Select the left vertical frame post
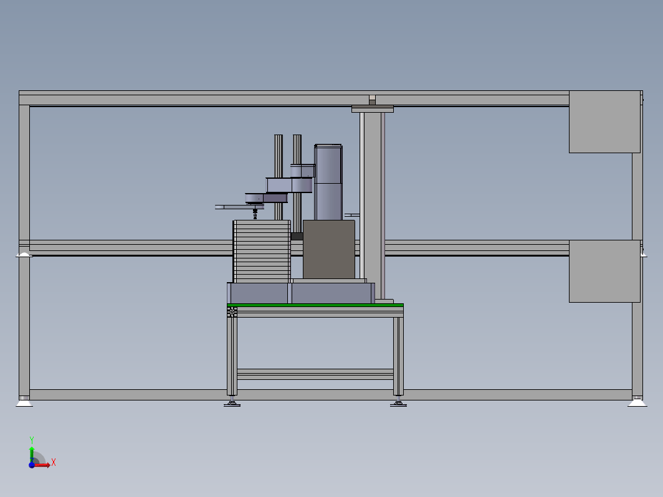663x497 pixels. (x=24, y=249)
